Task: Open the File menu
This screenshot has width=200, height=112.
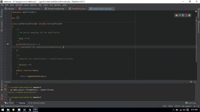Action: pyautogui.click(x=2, y=5)
